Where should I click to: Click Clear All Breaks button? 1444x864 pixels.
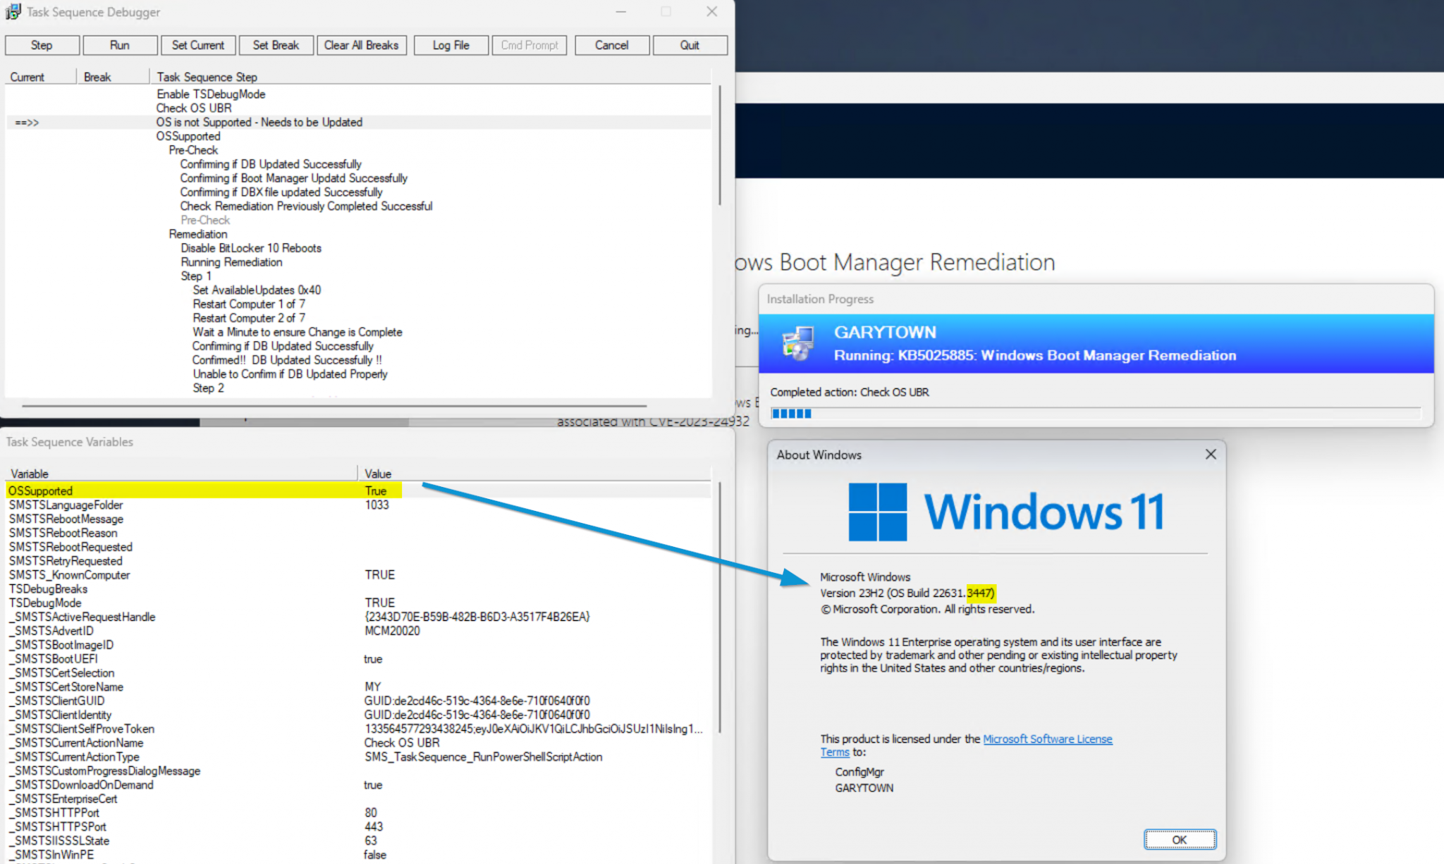pos(361,45)
